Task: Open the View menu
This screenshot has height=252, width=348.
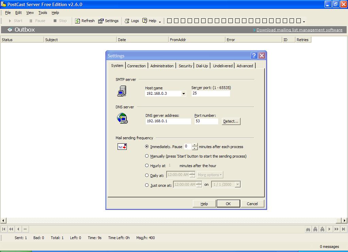Action: point(30,13)
